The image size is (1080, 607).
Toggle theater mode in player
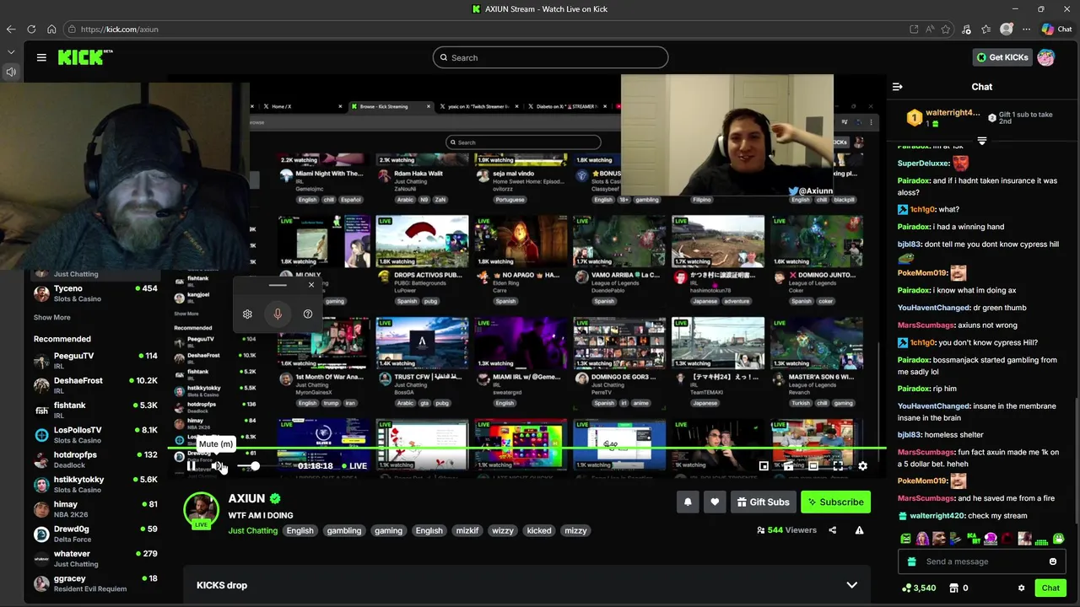tap(813, 465)
